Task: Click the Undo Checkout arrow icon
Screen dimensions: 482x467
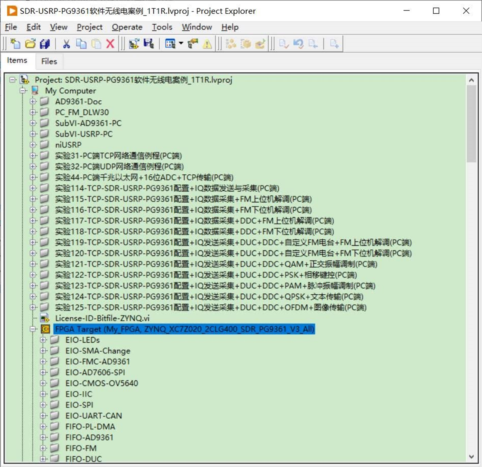Action: 298,43
